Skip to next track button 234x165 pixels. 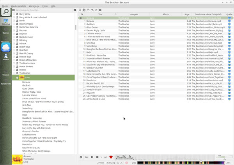[x=105, y=157]
